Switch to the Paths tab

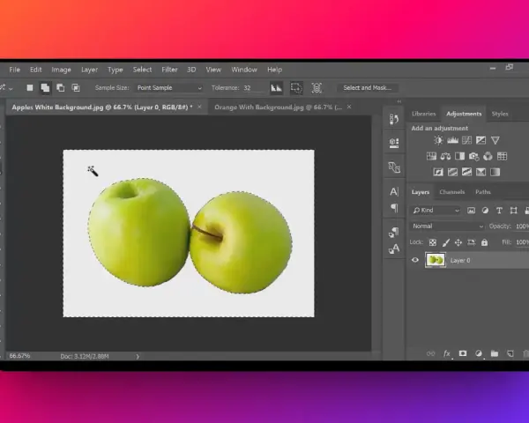coord(483,192)
